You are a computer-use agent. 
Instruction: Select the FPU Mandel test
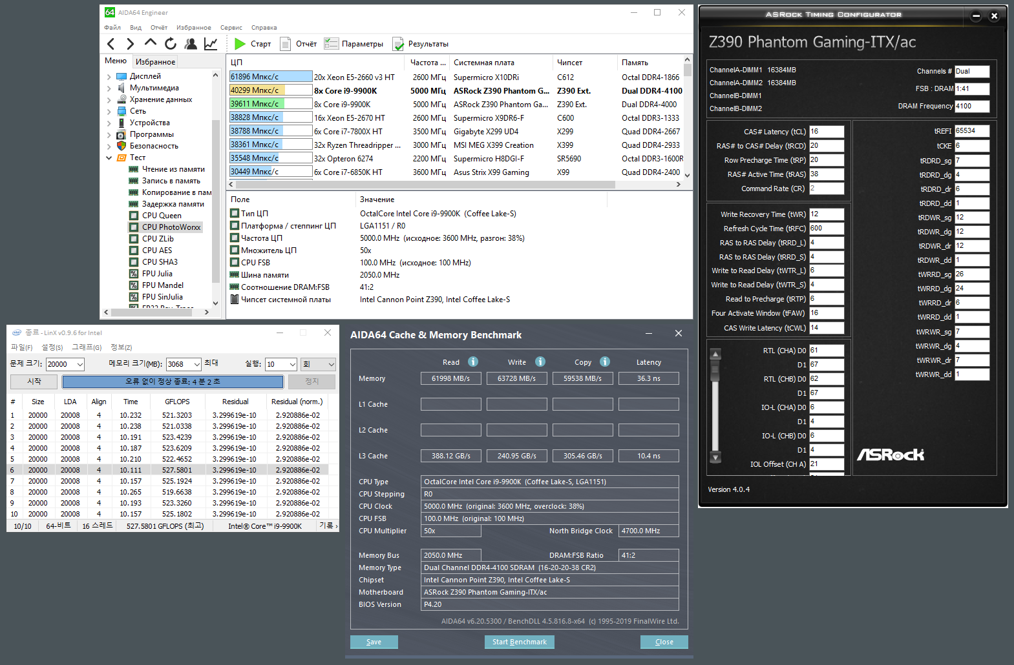click(x=163, y=285)
